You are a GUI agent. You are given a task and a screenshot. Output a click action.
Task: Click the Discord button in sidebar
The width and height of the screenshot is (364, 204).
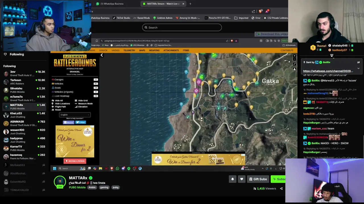point(69,122)
